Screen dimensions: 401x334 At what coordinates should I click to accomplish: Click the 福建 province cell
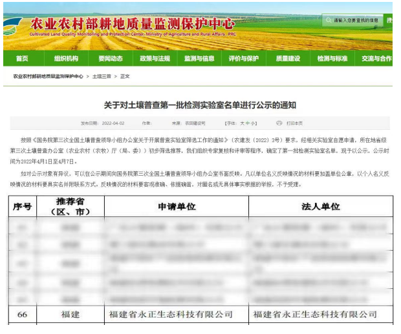(70, 315)
